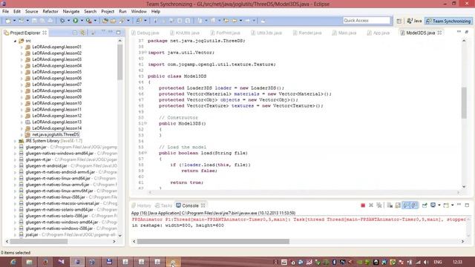Switch to the Tasks view tab

point(163,205)
